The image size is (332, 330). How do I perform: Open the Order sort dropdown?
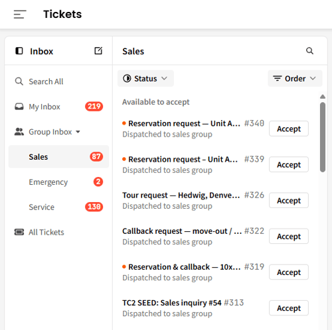295,78
